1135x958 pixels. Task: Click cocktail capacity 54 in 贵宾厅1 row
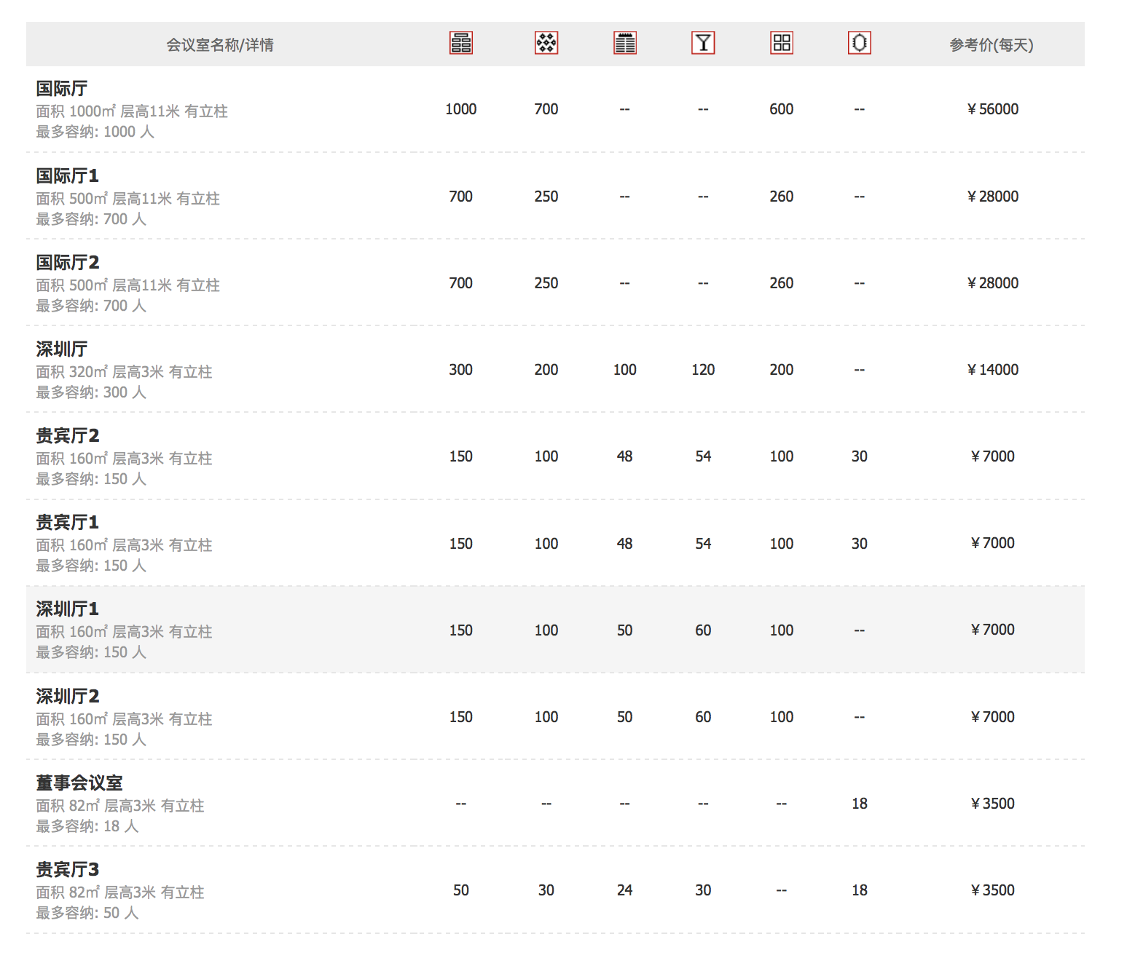703,544
